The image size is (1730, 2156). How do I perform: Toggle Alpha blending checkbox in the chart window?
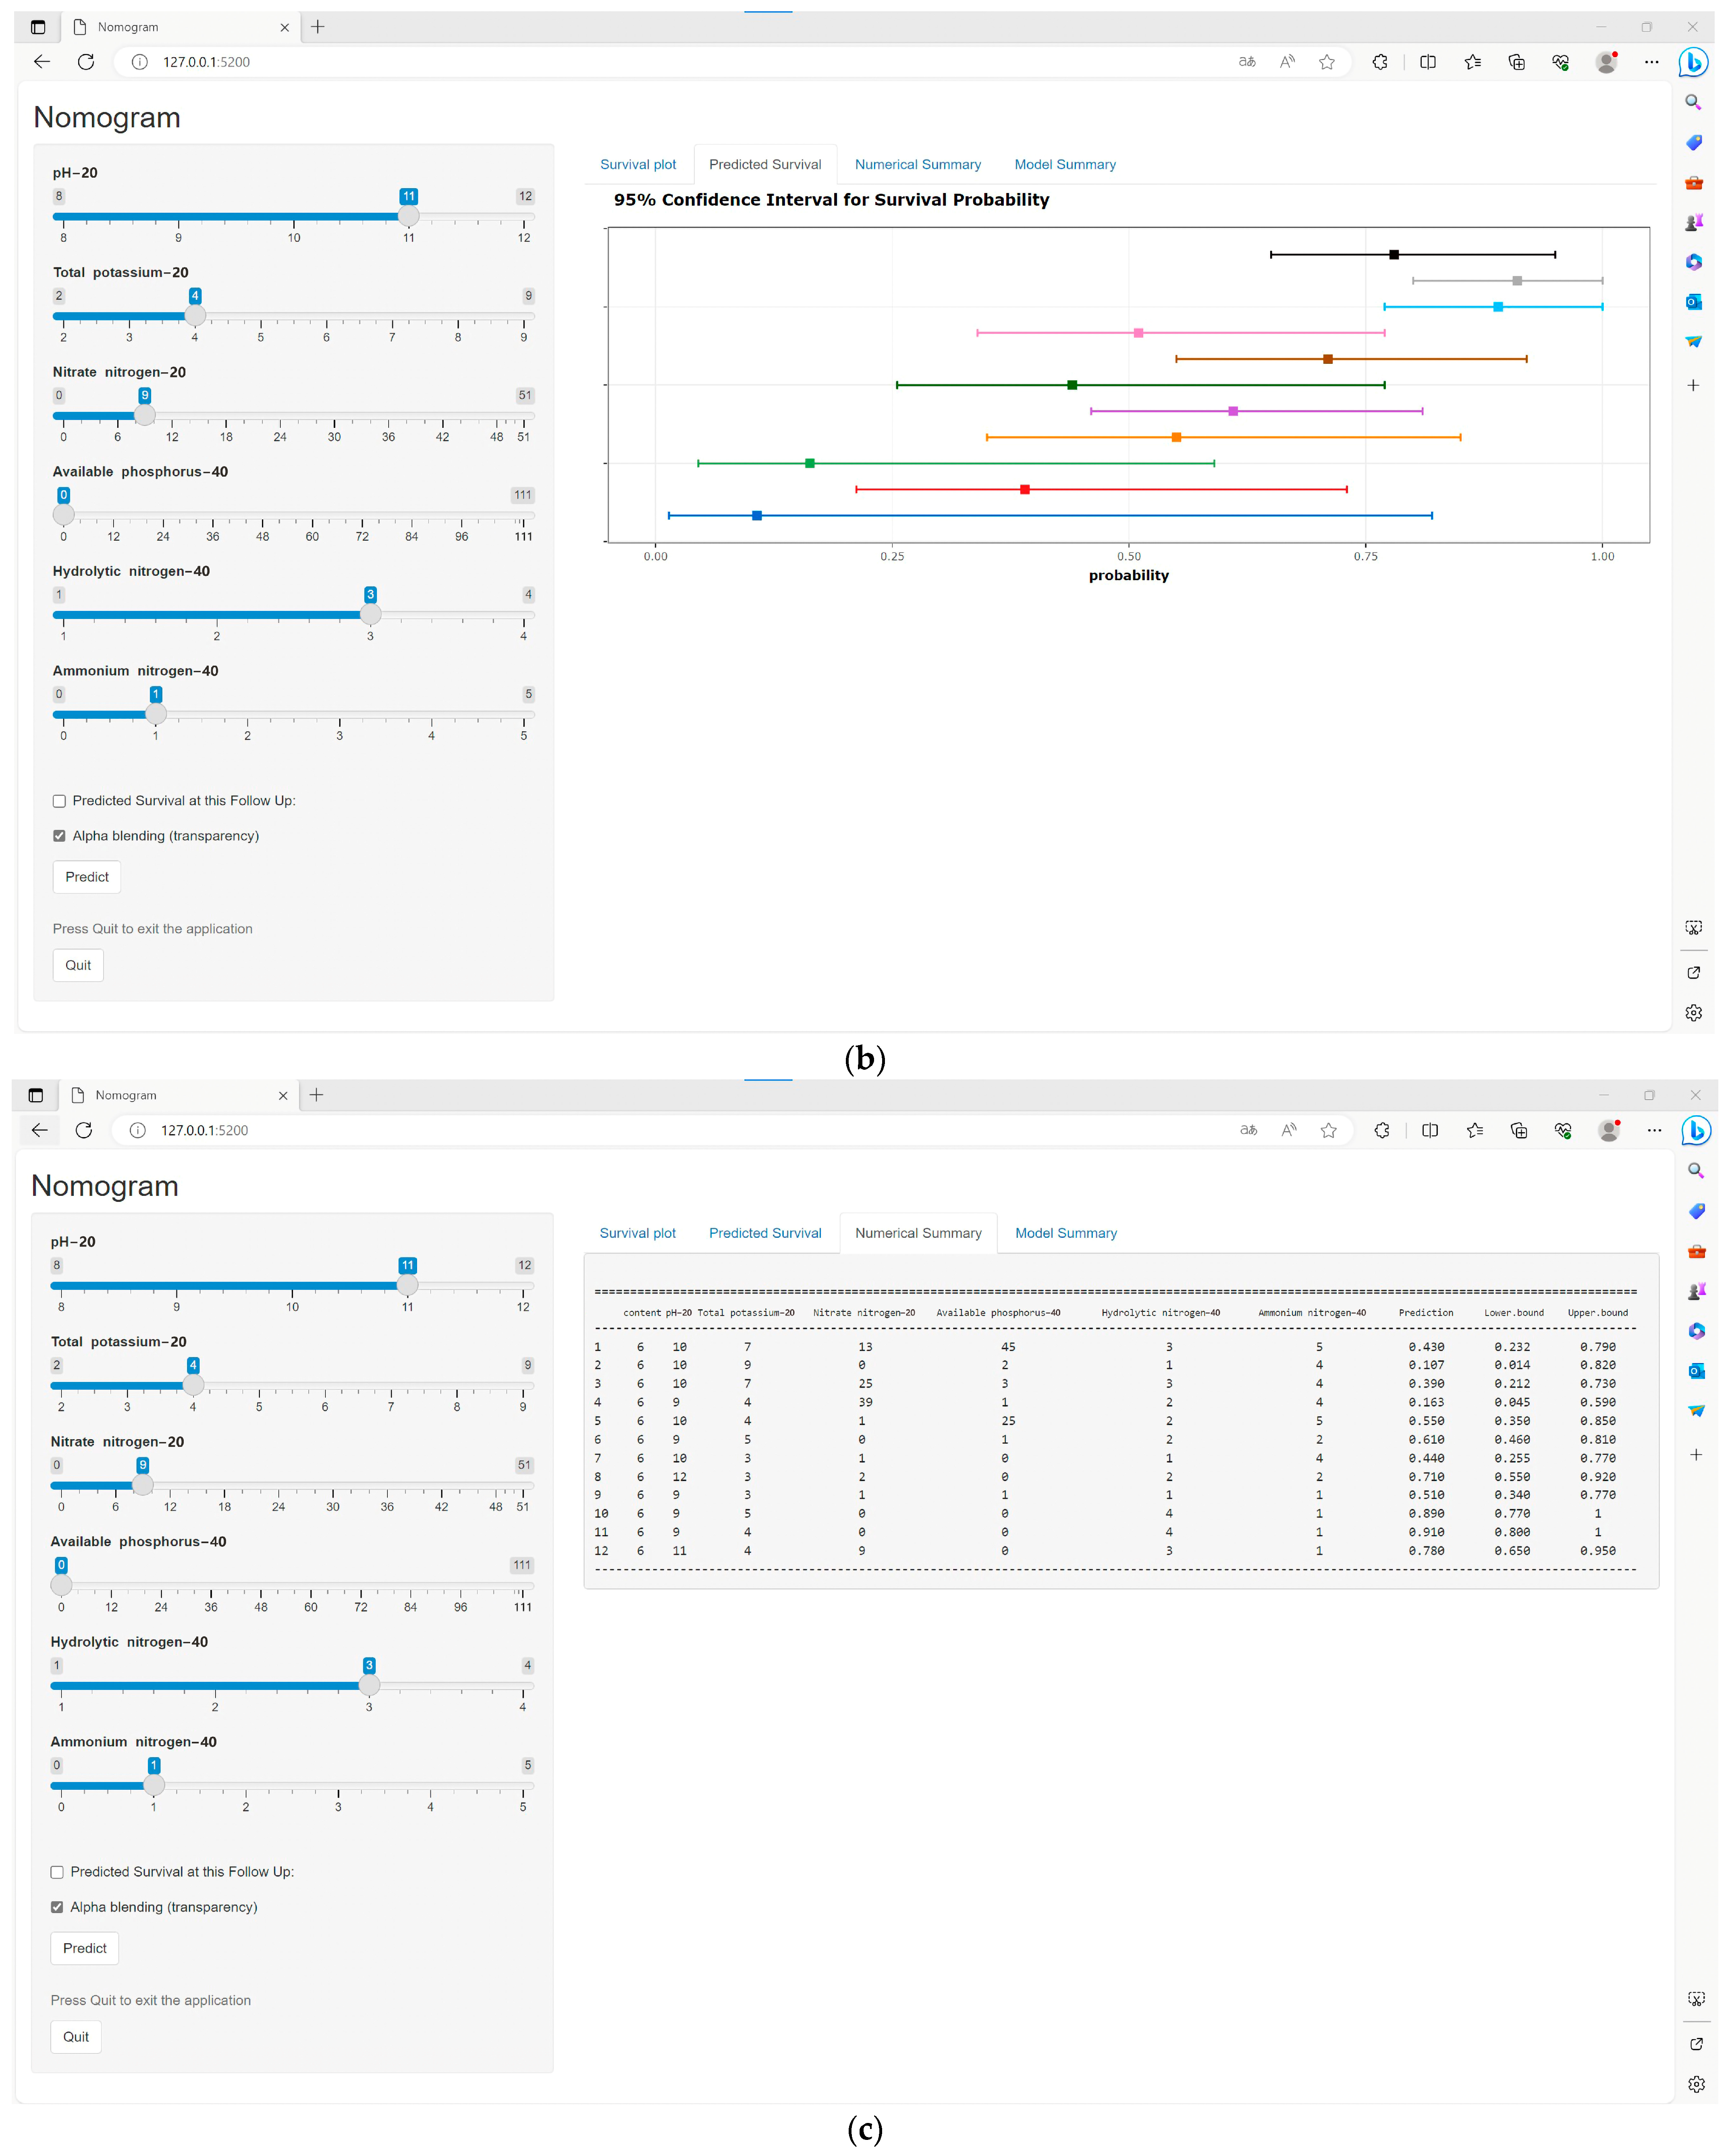(59, 836)
